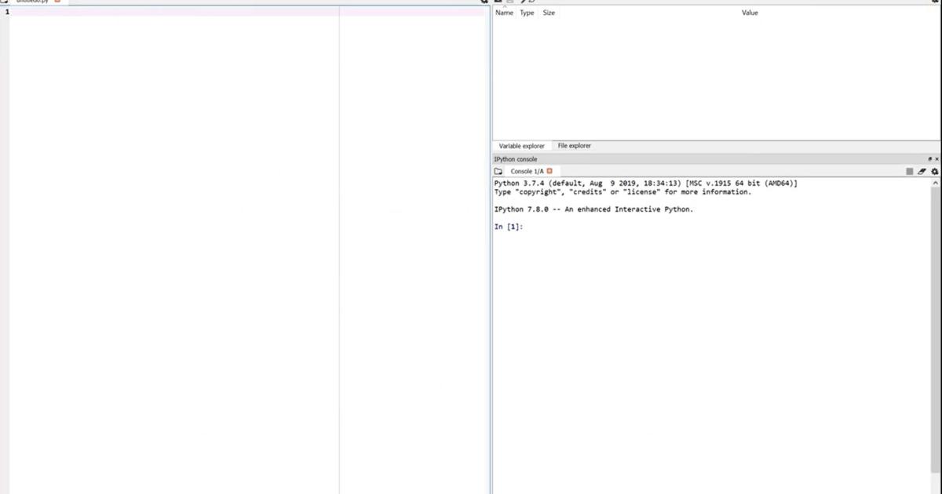The width and height of the screenshot is (942, 494).
Task: Click the IPython 7.8.0 banner line
Action: (593, 209)
